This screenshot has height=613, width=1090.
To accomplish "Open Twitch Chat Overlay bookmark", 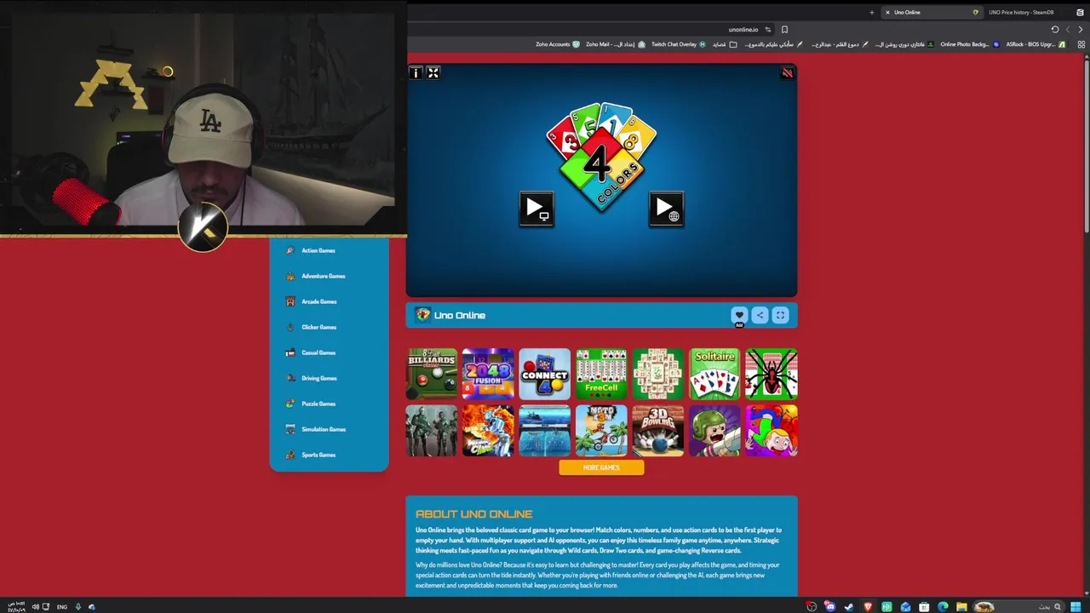I will (679, 44).
